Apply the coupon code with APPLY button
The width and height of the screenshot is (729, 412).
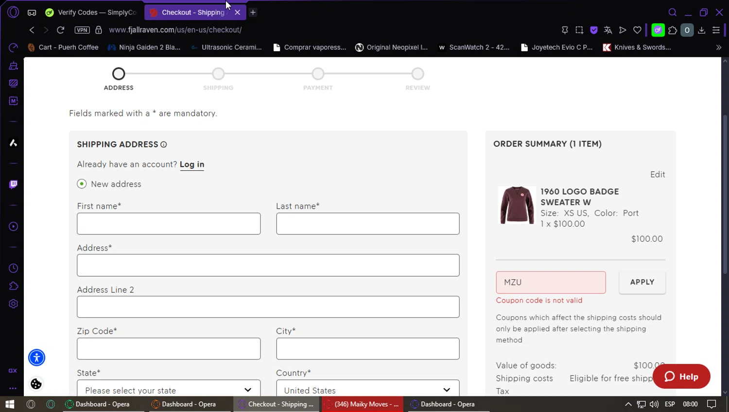point(642,282)
